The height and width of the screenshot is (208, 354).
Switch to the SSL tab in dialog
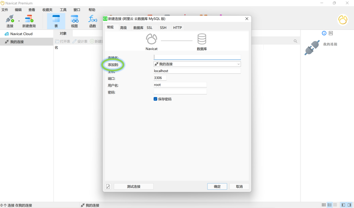pyautogui.click(x=149, y=28)
